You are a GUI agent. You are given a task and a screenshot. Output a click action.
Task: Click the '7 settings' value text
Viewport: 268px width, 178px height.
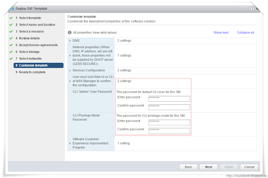(x=124, y=56)
